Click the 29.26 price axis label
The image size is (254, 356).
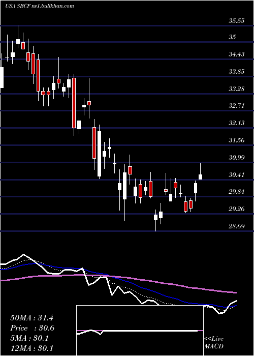[x=236, y=209]
